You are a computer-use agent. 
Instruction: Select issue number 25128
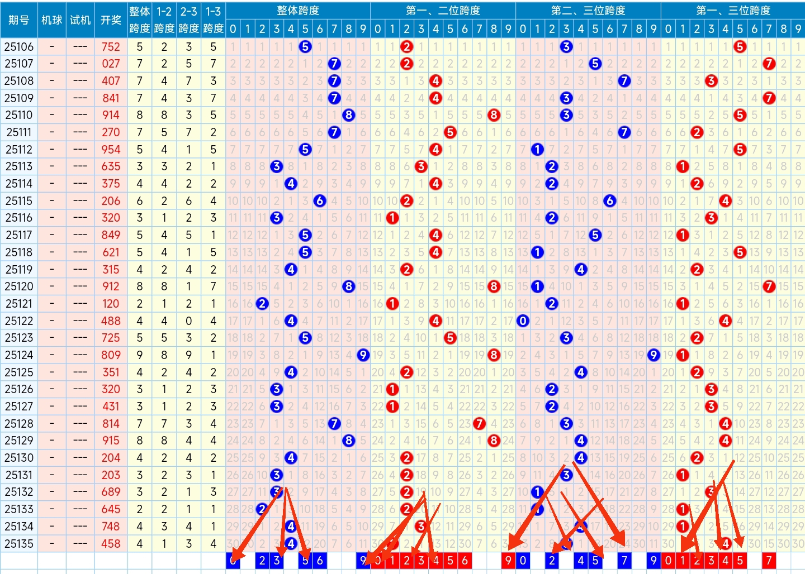[x=19, y=424]
